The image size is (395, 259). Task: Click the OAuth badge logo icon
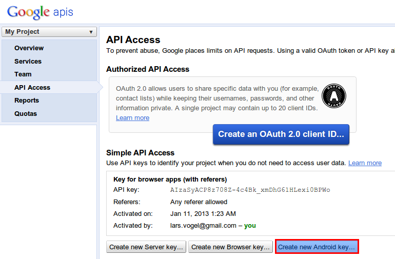pos(333,96)
